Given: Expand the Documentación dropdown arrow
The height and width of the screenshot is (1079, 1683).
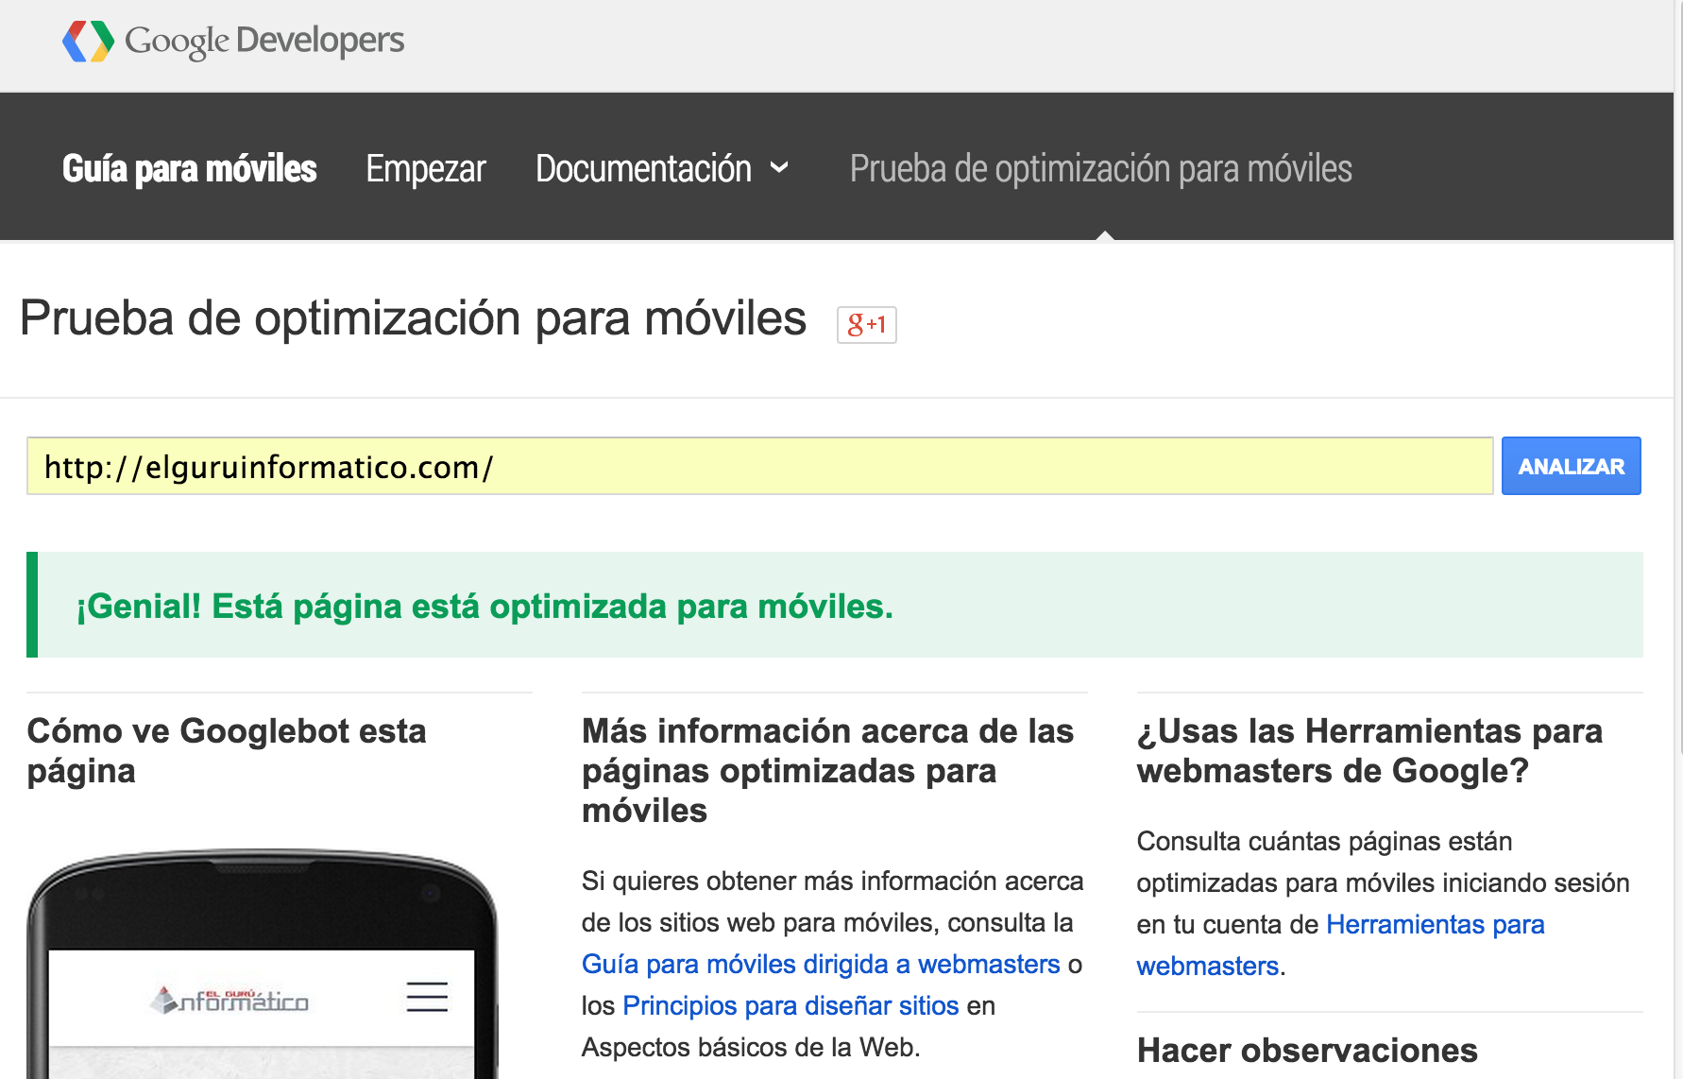Looking at the screenshot, I should [779, 168].
